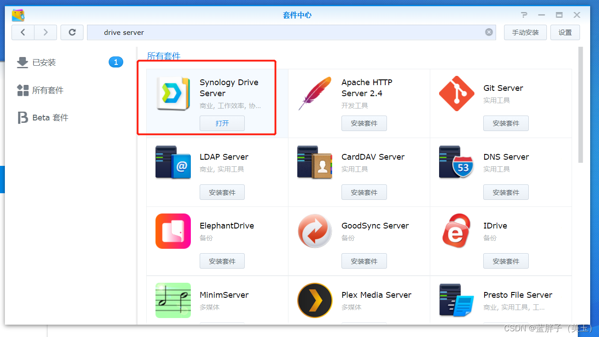Click the ElephantDrive pink icon
599x337 pixels.
[x=173, y=231]
